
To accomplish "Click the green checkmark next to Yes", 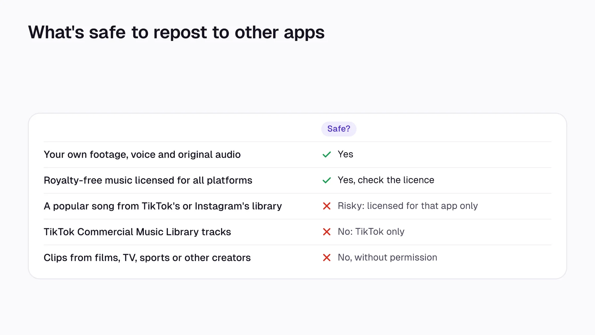I will point(327,154).
